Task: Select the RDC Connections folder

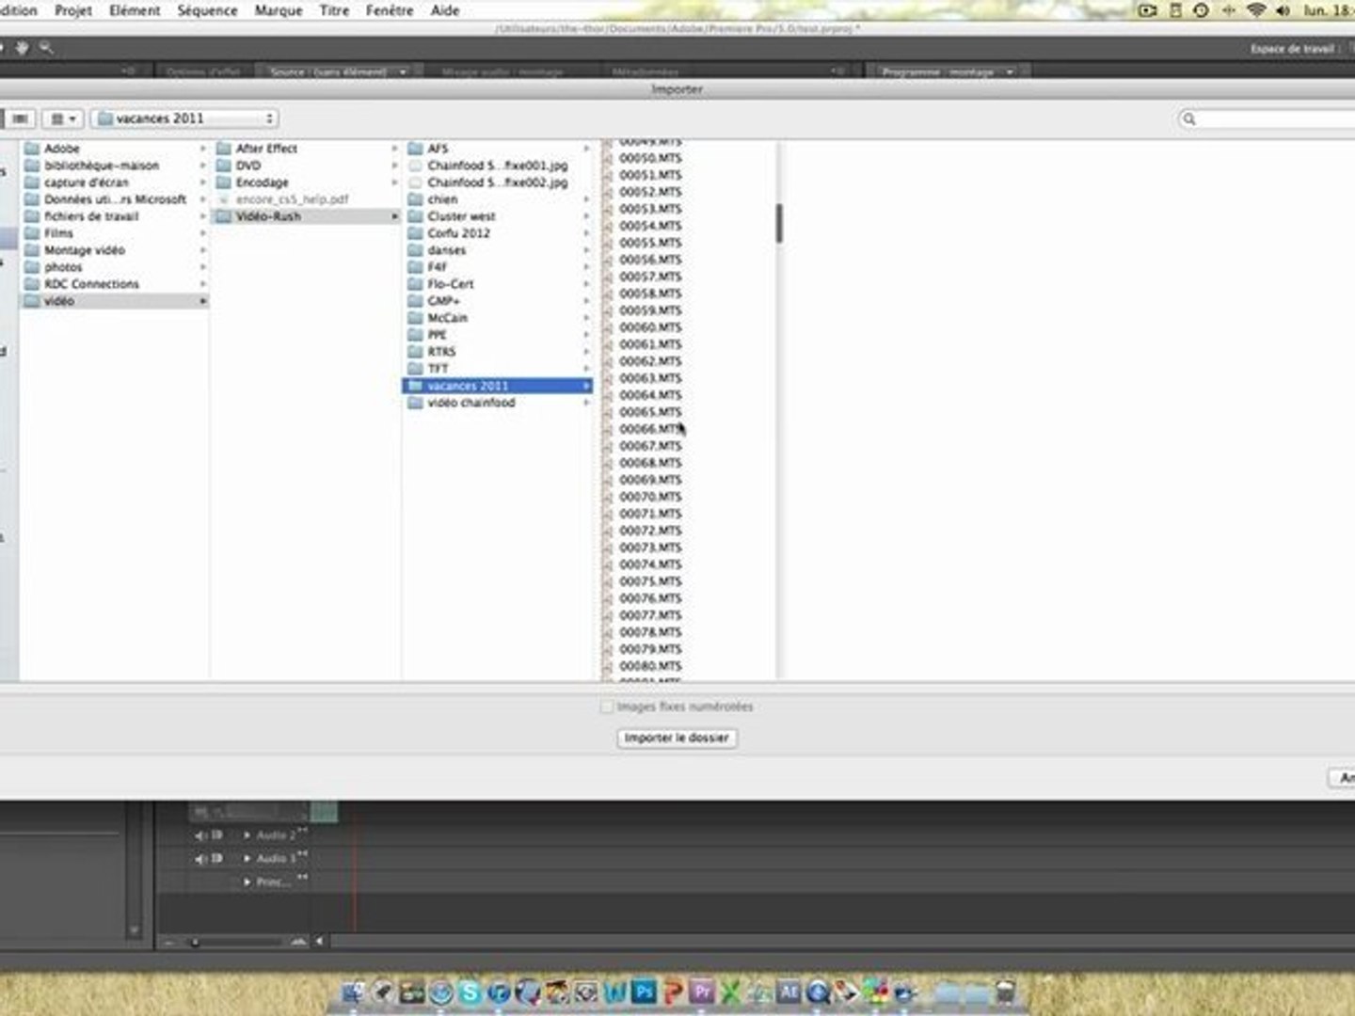Action: (114, 284)
